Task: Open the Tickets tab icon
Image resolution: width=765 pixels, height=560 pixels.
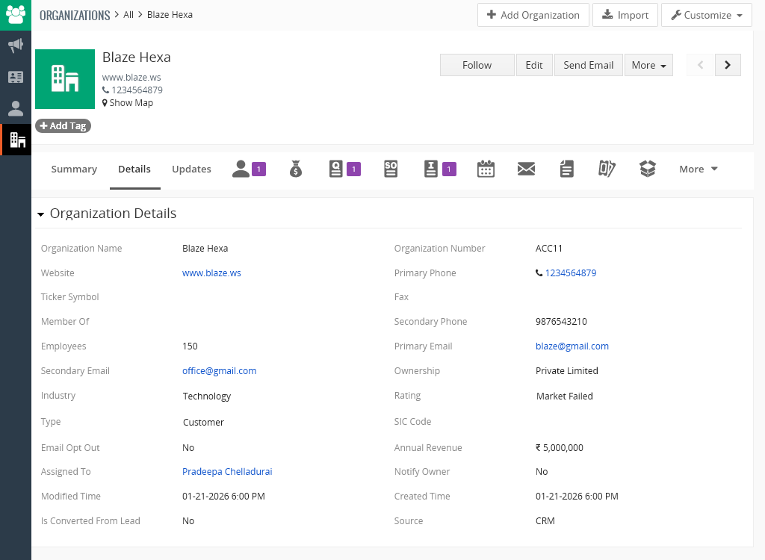Action: [x=607, y=169]
